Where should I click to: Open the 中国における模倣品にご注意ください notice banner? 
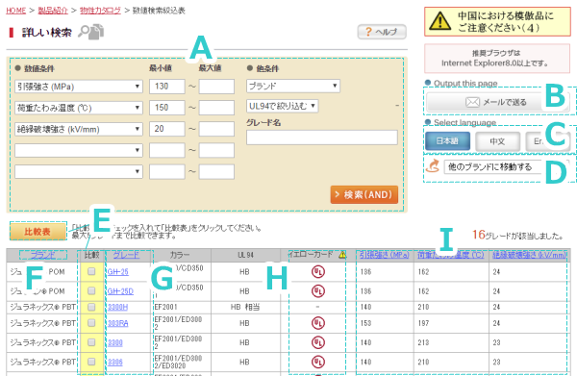coord(497,21)
